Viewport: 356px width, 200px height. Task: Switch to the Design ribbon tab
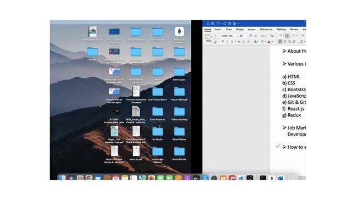click(240, 29)
